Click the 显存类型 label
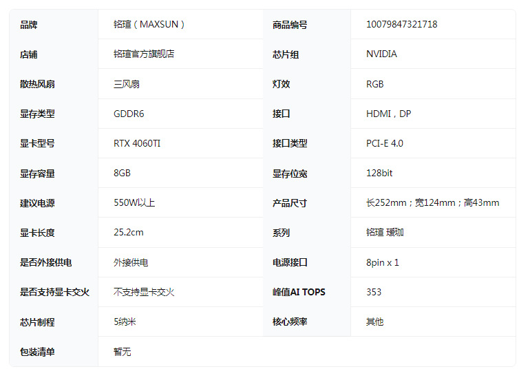Viewport: 519px width, 389px height. click(37, 114)
